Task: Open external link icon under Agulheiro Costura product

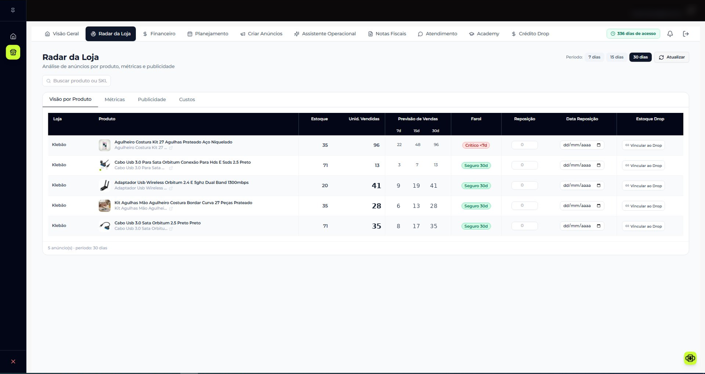Action: click(x=171, y=148)
